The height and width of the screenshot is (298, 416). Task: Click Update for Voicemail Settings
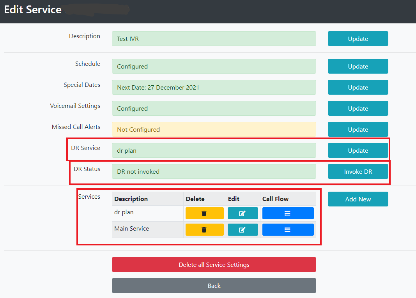(358, 108)
